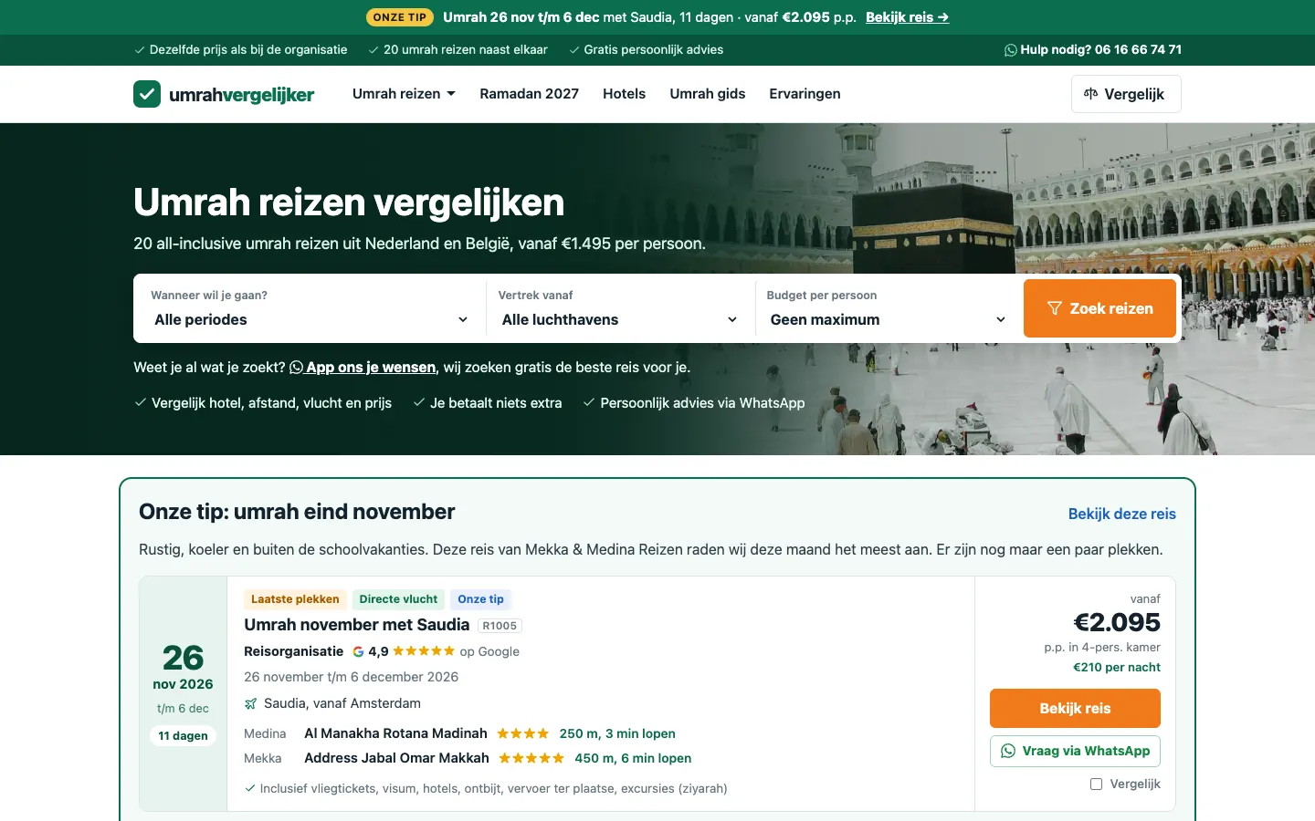Click Address Jabal Omar hotel star rating

[x=531, y=758]
